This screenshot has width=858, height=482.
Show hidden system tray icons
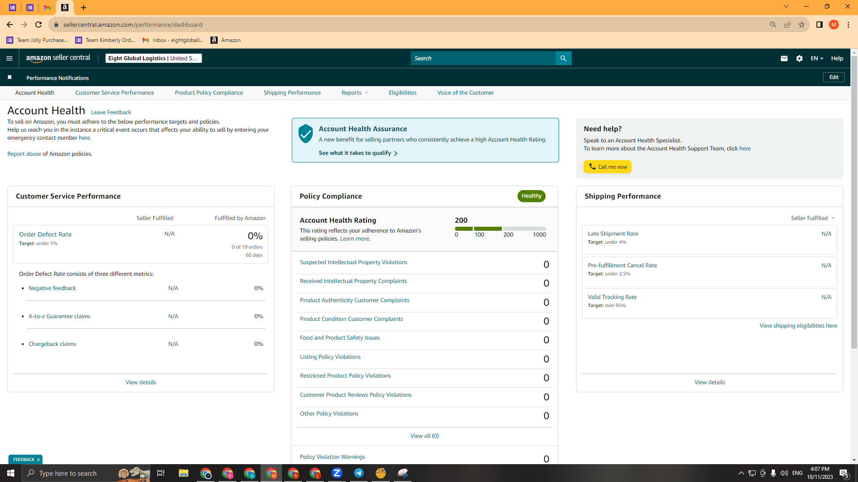click(x=741, y=473)
